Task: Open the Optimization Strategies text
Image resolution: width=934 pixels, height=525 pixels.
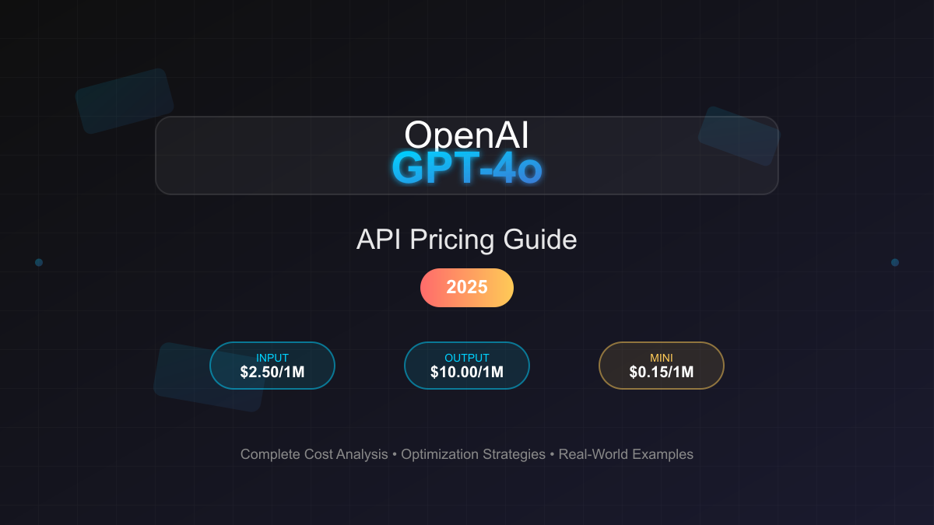Action: point(473,454)
